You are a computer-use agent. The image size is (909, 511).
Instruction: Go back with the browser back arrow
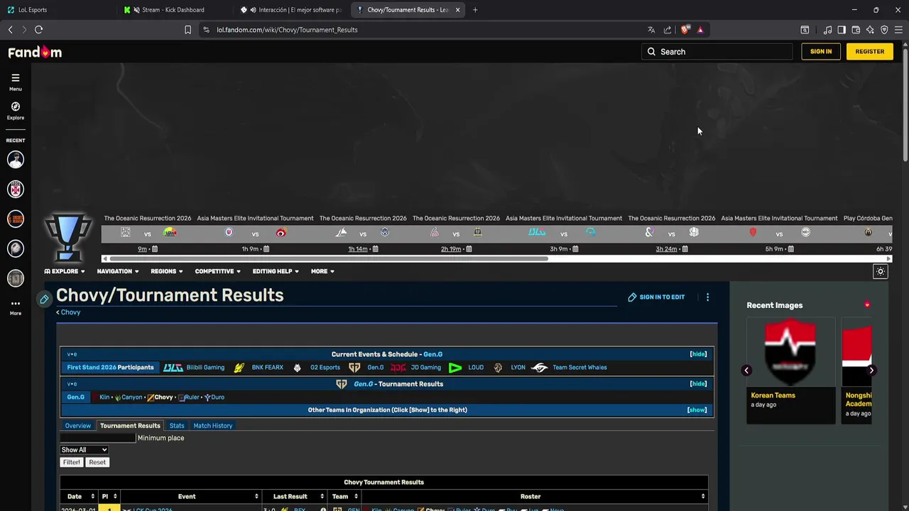click(10, 30)
